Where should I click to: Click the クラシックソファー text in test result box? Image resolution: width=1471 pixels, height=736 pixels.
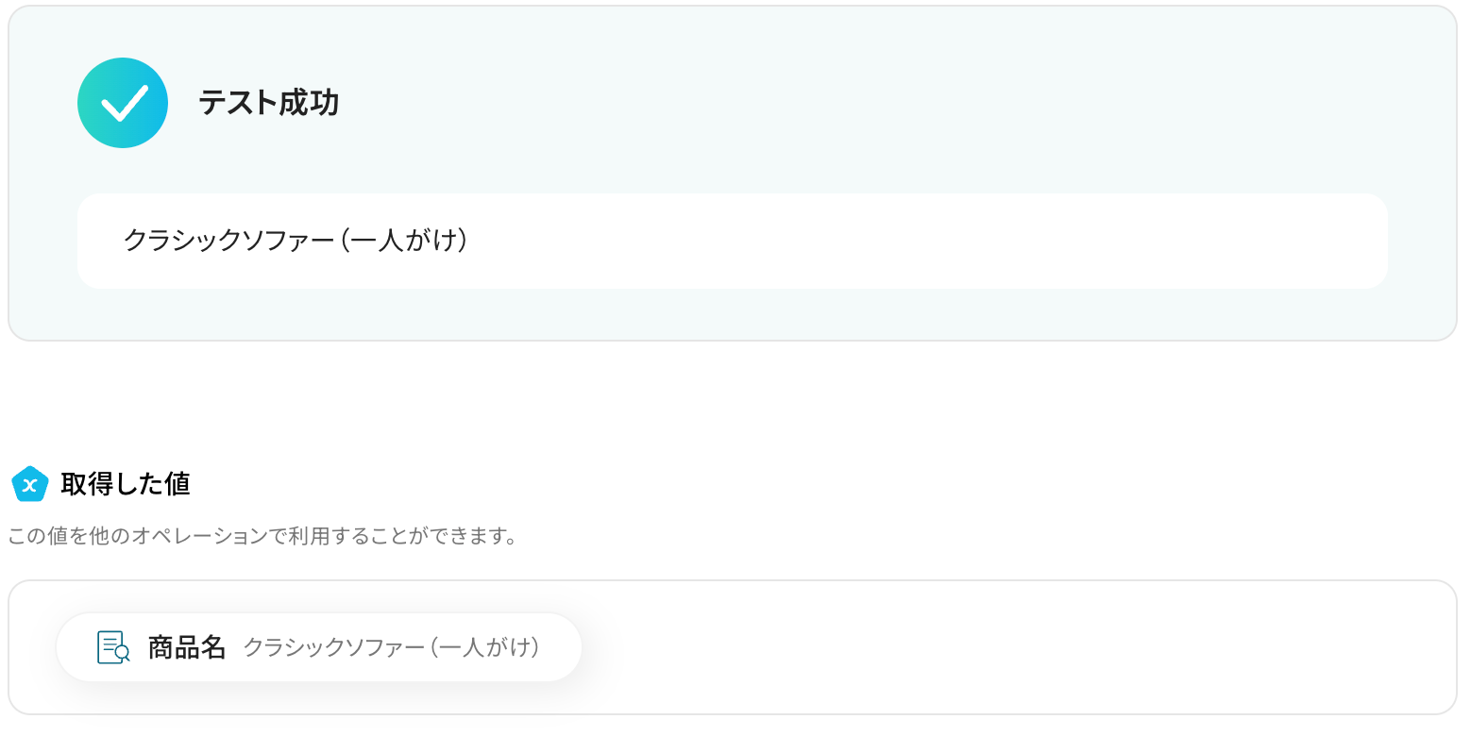pos(227,241)
